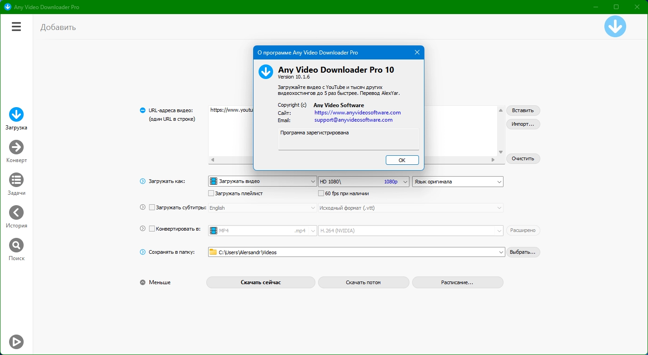Click the app logo in the About dialog
This screenshot has height=355, width=648.
[265, 72]
